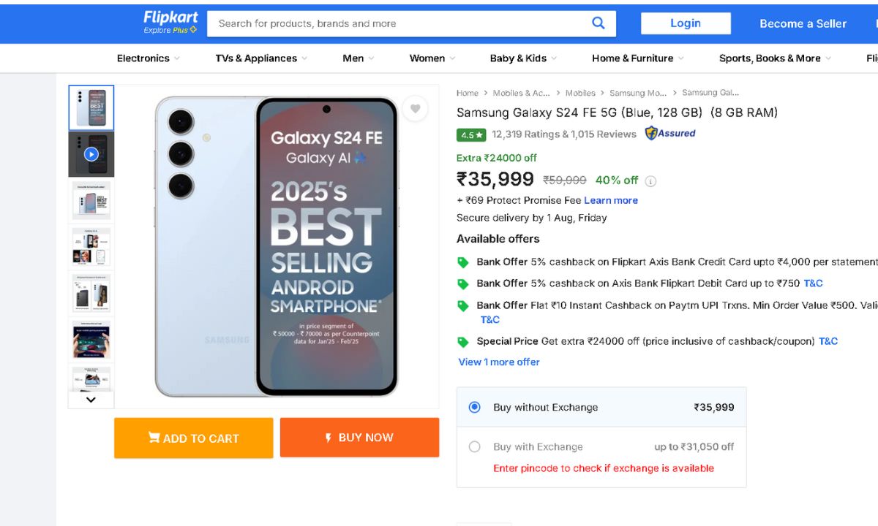Image resolution: width=878 pixels, height=526 pixels.
Task: Select Buy with Exchange radio button
Action: [475, 447]
